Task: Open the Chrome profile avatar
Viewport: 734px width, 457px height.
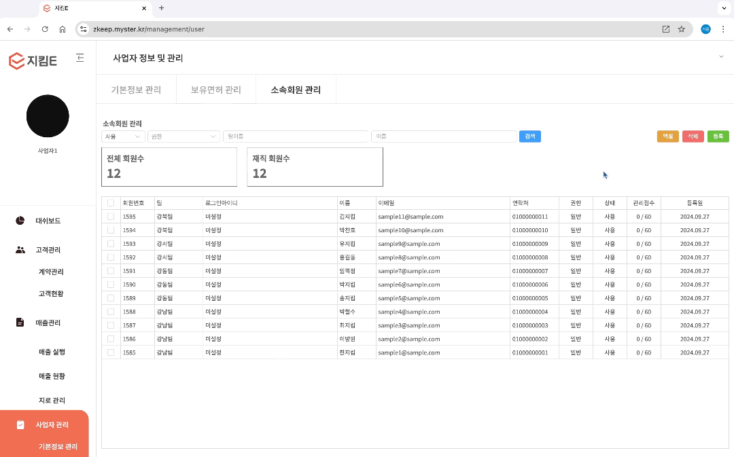Action: 706,29
